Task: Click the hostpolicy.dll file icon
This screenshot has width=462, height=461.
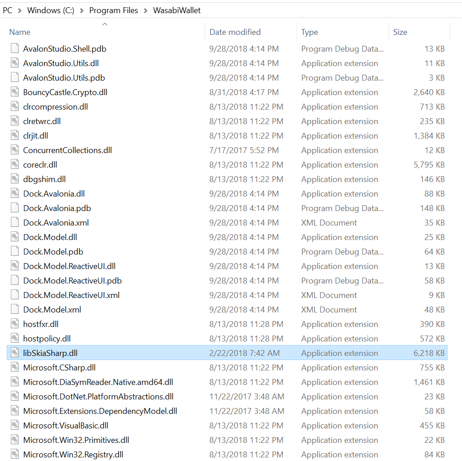Action: [x=15, y=338]
